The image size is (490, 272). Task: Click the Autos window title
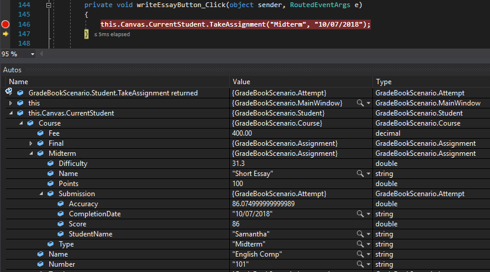coord(12,70)
